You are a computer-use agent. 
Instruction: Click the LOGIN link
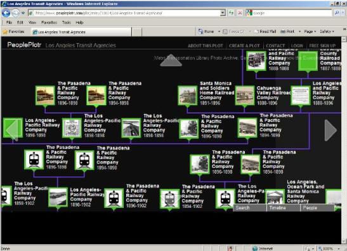(x=297, y=46)
